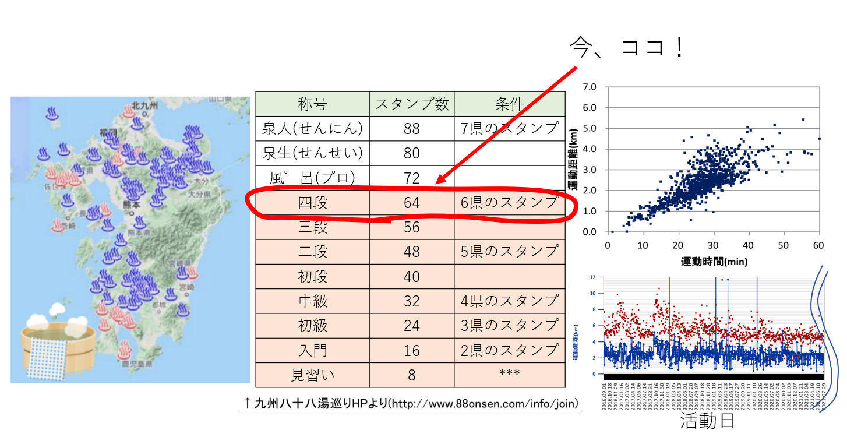847x444 pixels.
Task: Click the 四段 row with 64 stamps
Action: point(411,203)
